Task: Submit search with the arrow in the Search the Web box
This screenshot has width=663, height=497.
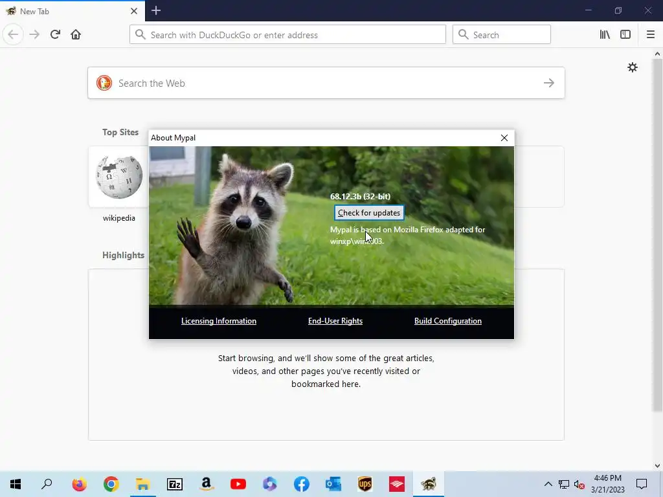Action: pyautogui.click(x=549, y=83)
